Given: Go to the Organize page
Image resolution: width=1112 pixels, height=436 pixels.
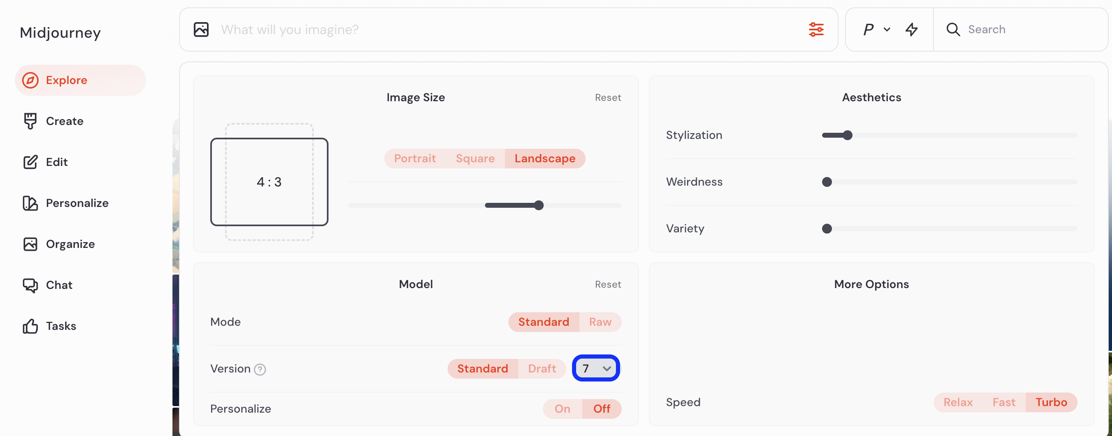Looking at the screenshot, I should click(x=70, y=244).
